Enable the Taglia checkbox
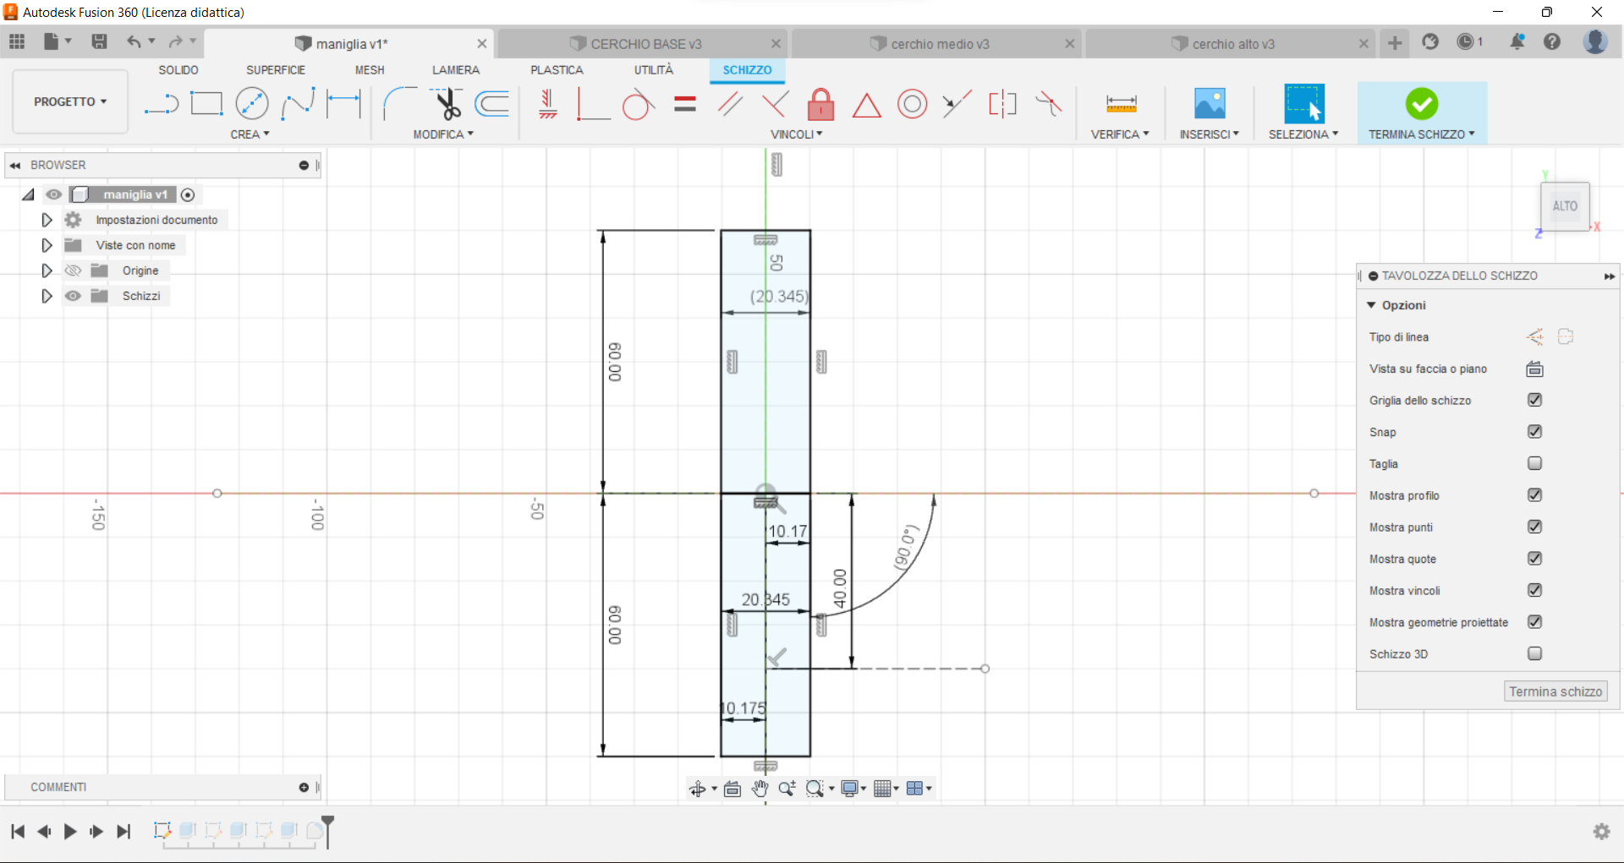This screenshot has height=863, width=1624. point(1534,463)
